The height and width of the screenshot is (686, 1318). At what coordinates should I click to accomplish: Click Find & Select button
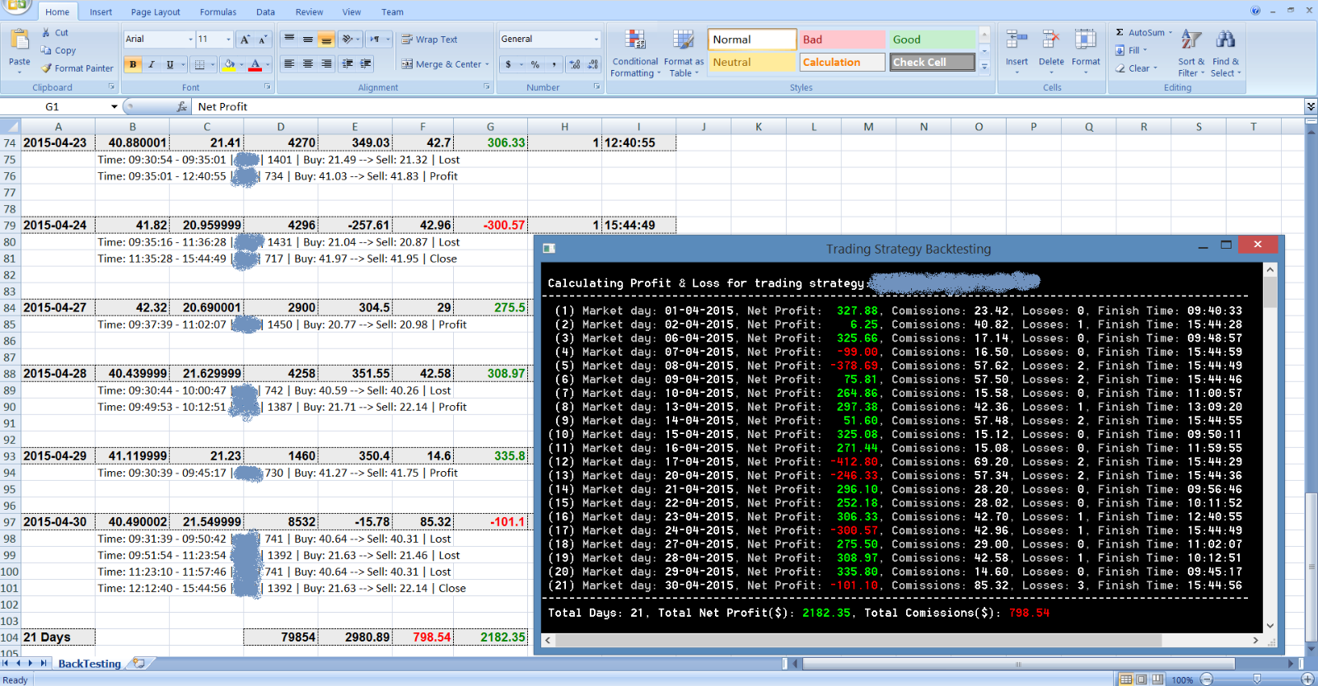pyautogui.click(x=1226, y=54)
